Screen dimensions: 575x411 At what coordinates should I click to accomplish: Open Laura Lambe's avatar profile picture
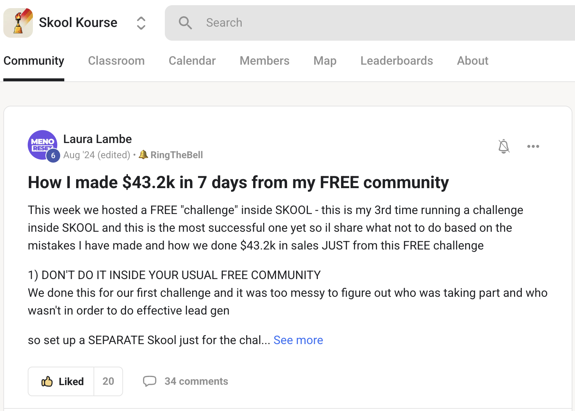(x=42, y=145)
